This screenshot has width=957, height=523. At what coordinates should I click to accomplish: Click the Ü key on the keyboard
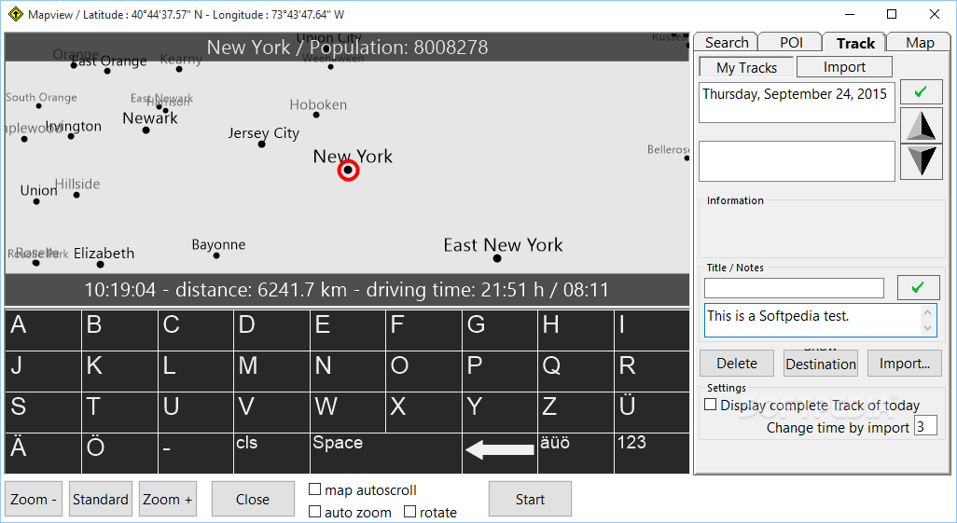pyautogui.click(x=652, y=412)
